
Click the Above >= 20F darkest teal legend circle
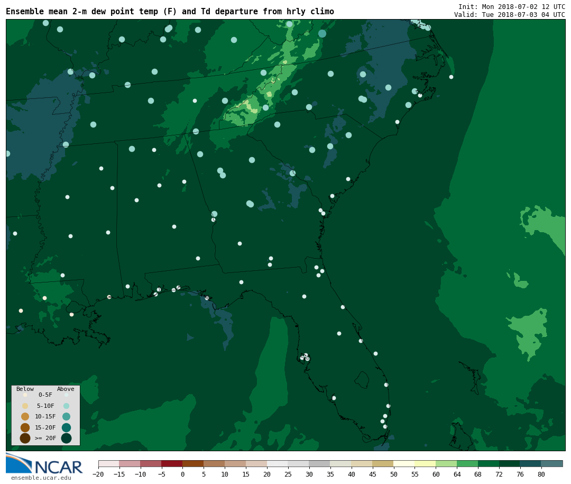pyautogui.click(x=66, y=438)
